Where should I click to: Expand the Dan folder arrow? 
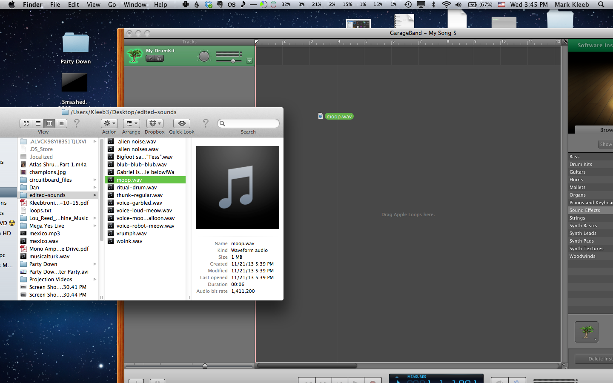[95, 187]
